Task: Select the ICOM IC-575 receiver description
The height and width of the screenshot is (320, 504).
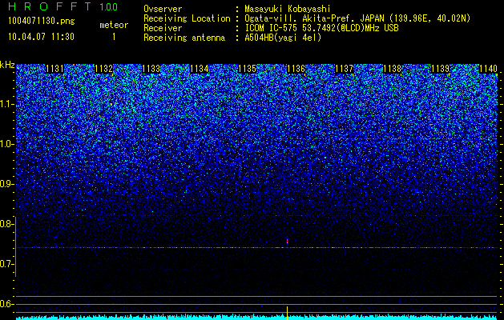Action: point(321,28)
